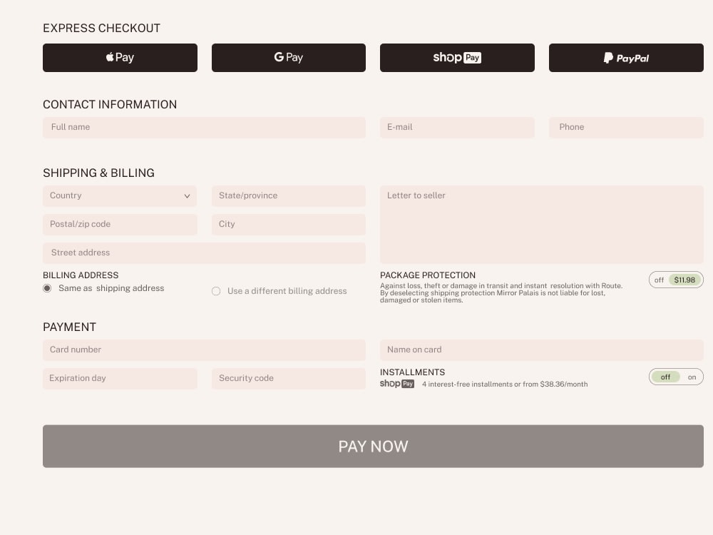Viewport: 713px width, 535px height.
Task: Switch installments toggle to on
Action: pos(692,377)
